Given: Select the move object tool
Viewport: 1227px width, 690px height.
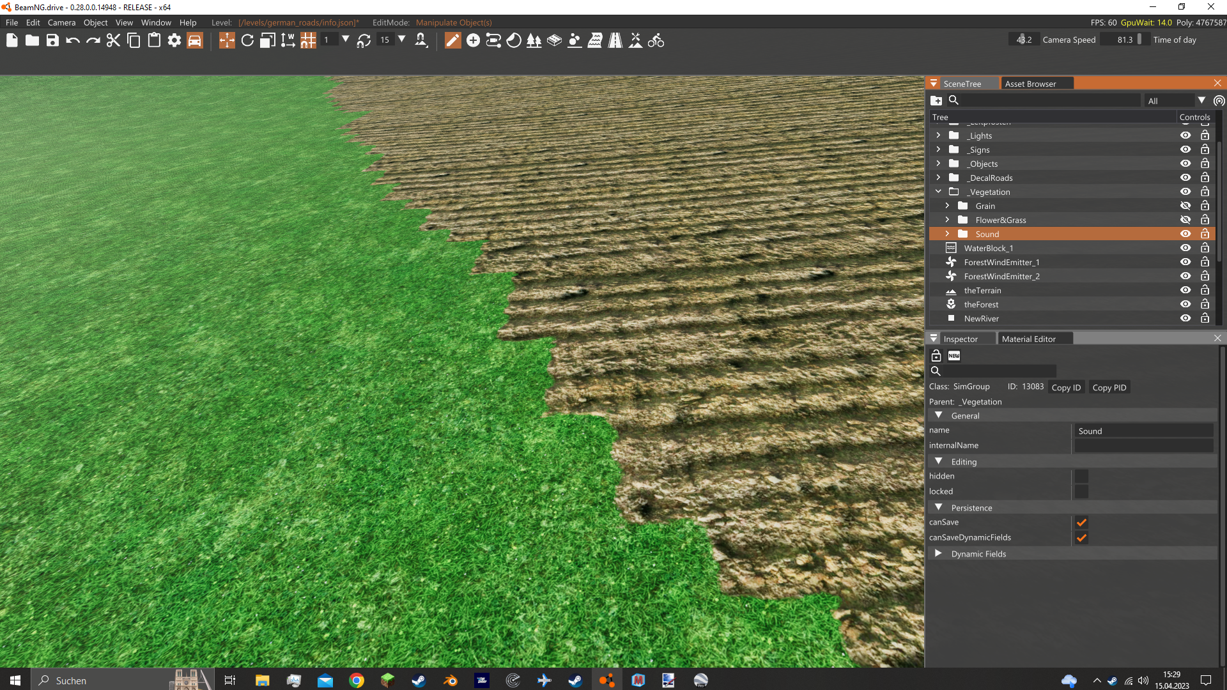Looking at the screenshot, I should click(227, 41).
